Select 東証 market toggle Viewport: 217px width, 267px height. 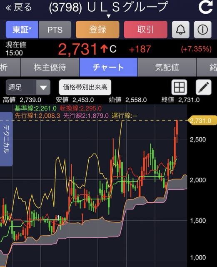tap(22, 30)
